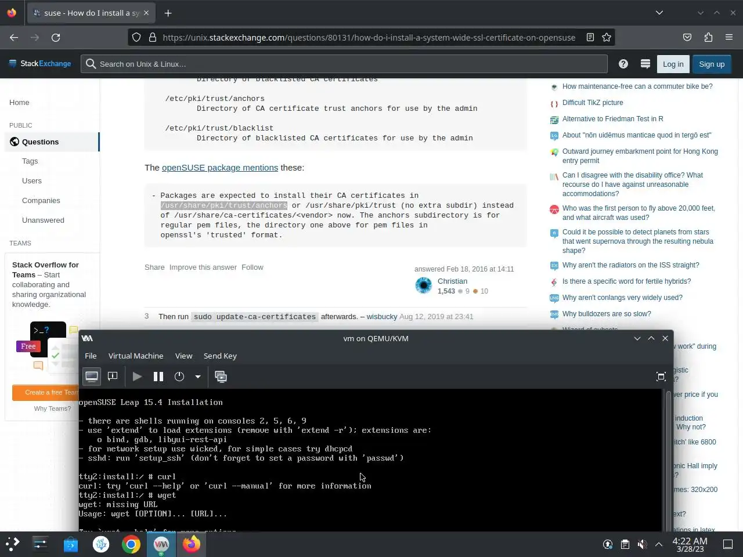List all tabs dropdown
This screenshot has height=557, width=743.
(659, 13)
